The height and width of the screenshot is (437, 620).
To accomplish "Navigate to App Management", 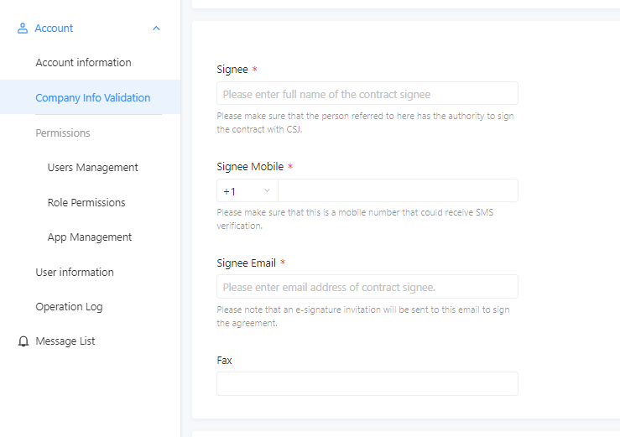I will (90, 237).
